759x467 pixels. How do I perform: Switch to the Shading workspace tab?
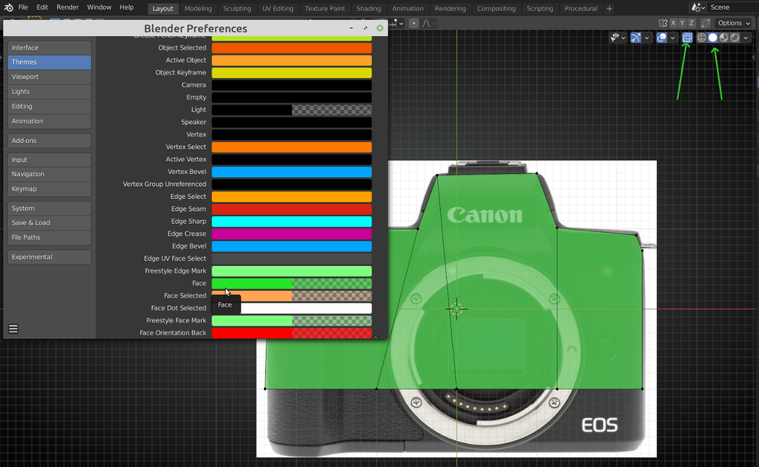[x=368, y=8]
